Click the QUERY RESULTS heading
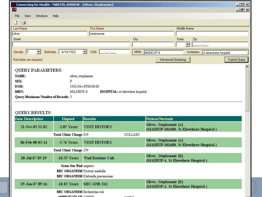Viewport: 262px width, 197px height. [x=33, y=113]
